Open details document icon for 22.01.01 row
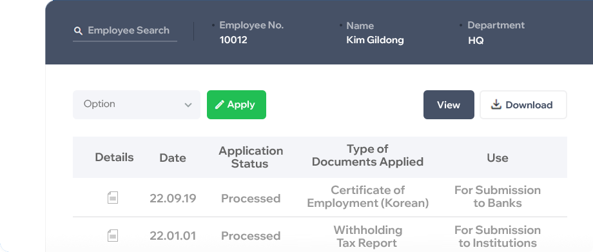This screenshot has height=252, width=593. click(x=113, y=235)
